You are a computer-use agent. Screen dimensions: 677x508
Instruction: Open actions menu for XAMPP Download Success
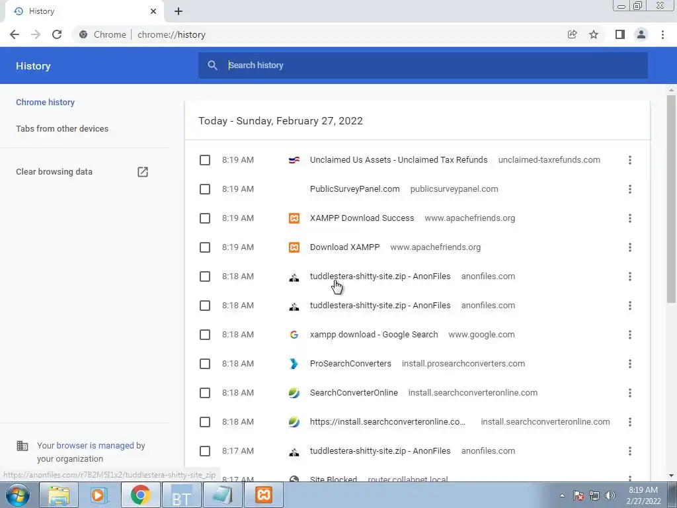point(630,218)
